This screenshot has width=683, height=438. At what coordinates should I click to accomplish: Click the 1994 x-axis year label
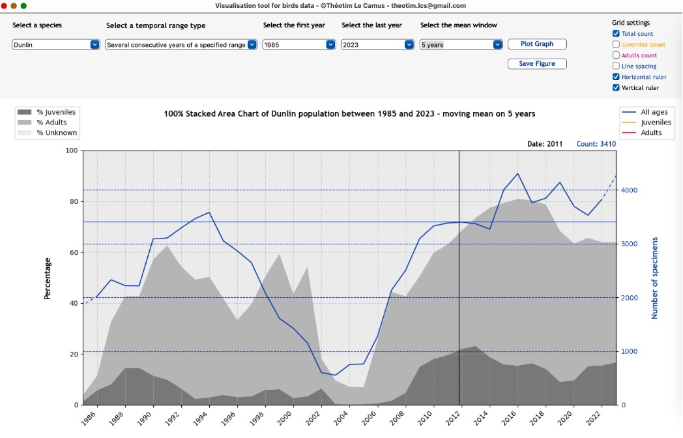(200, 419)
